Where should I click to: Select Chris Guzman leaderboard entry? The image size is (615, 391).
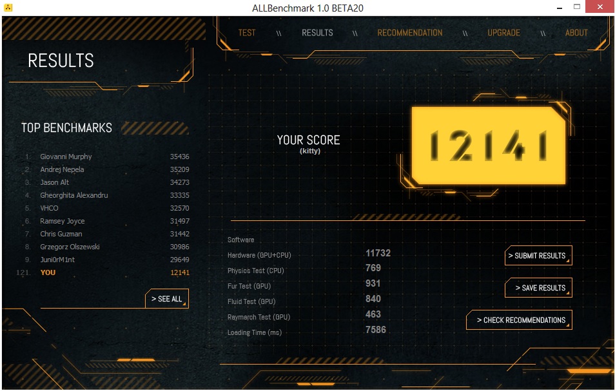[x=61, y=234]
